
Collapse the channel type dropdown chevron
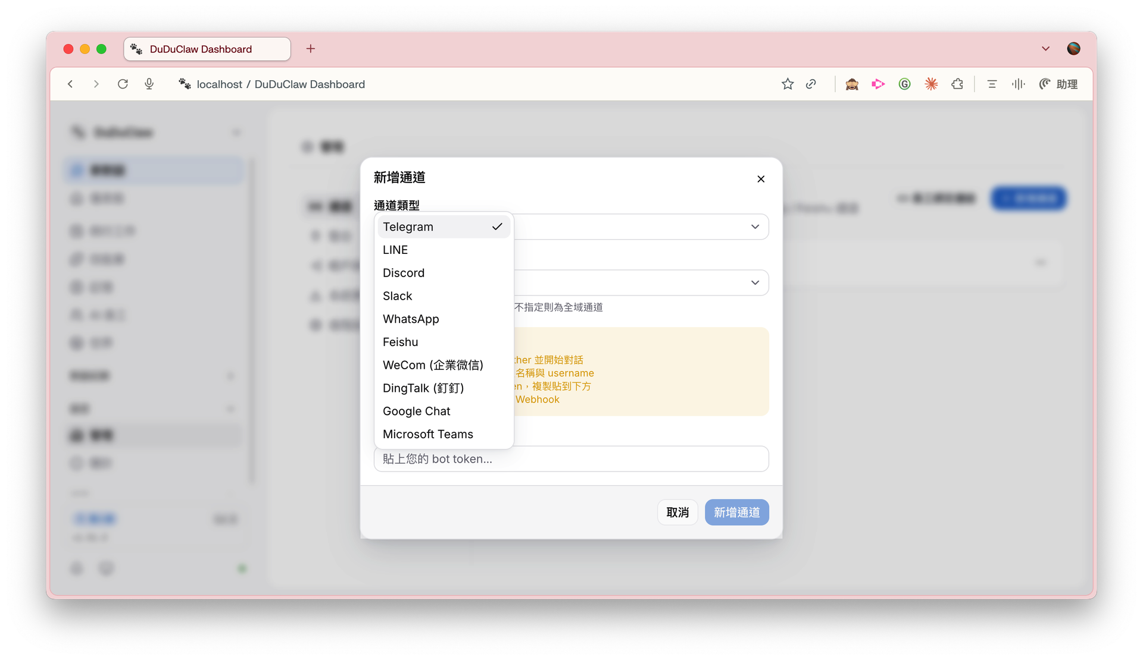(x=755, y=227)
